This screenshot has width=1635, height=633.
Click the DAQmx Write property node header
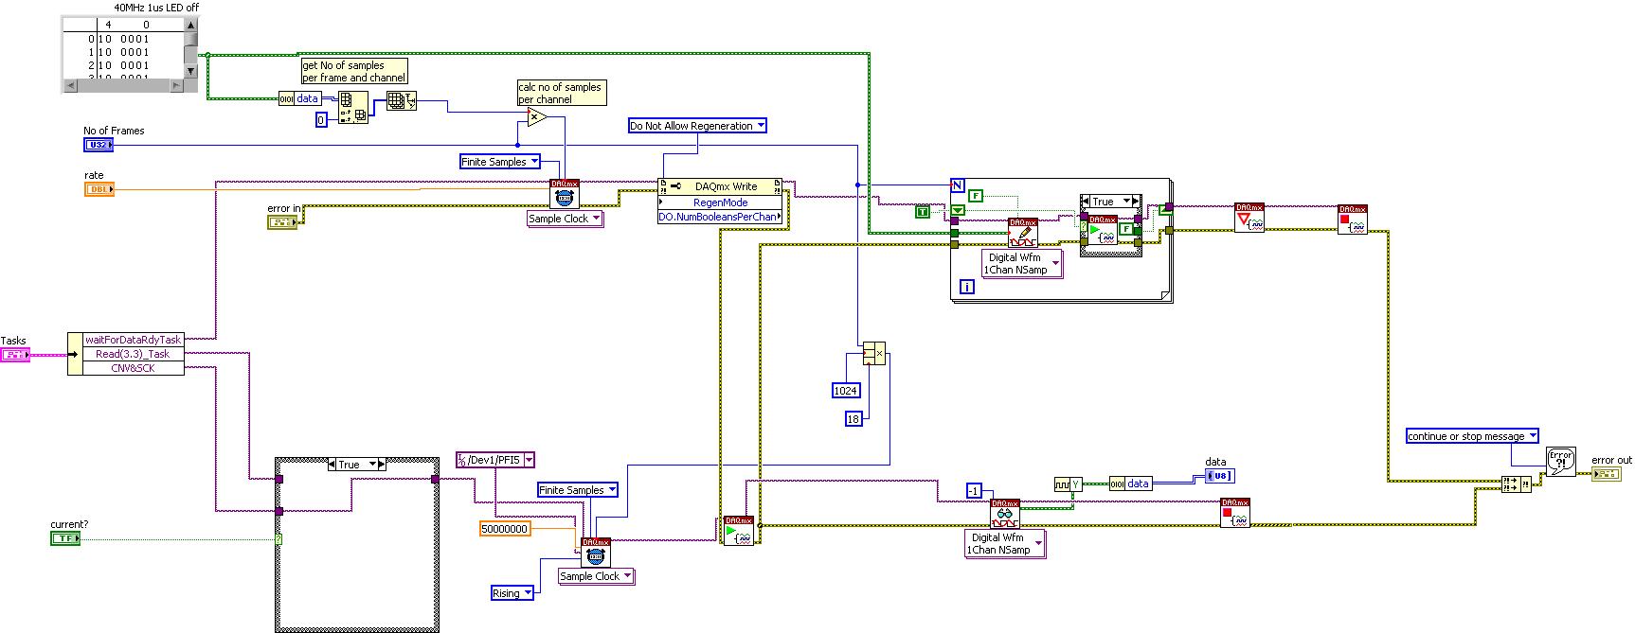721,186
